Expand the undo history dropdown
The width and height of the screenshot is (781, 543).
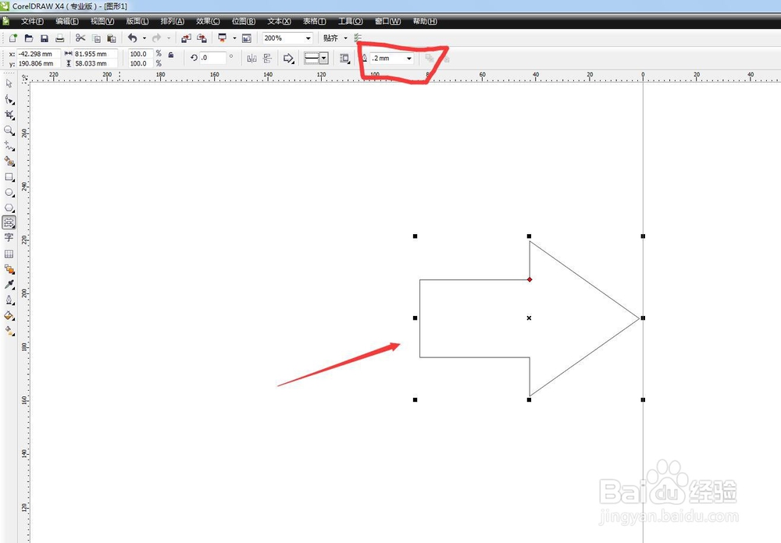[x=144, y=38]
